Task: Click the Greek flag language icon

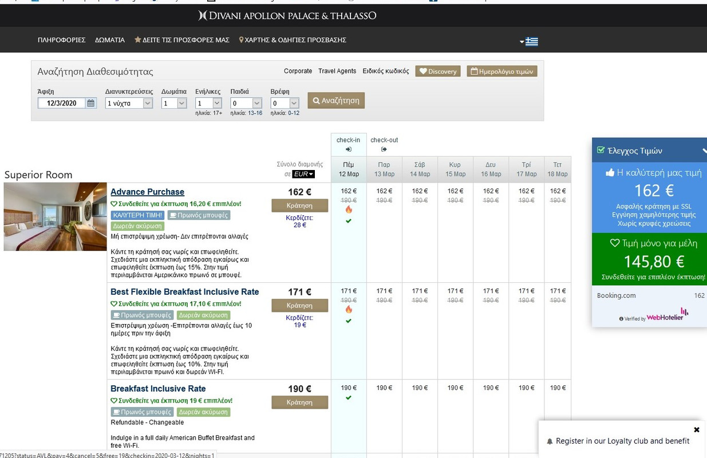Action: tap(532, 41)
